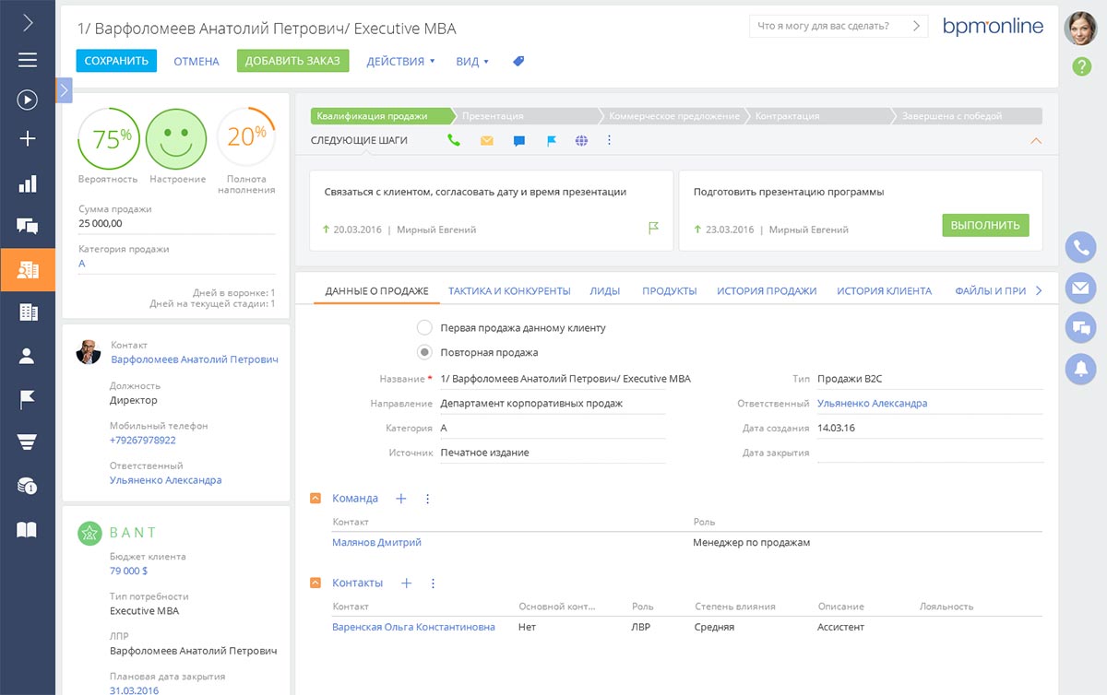The image size is (1107, 695).
Task: Click the green phone call icon in next steps
Action: 454,141
